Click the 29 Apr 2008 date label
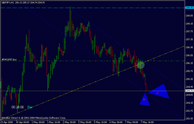The image size is (194, 124). (x=7, y=122)
